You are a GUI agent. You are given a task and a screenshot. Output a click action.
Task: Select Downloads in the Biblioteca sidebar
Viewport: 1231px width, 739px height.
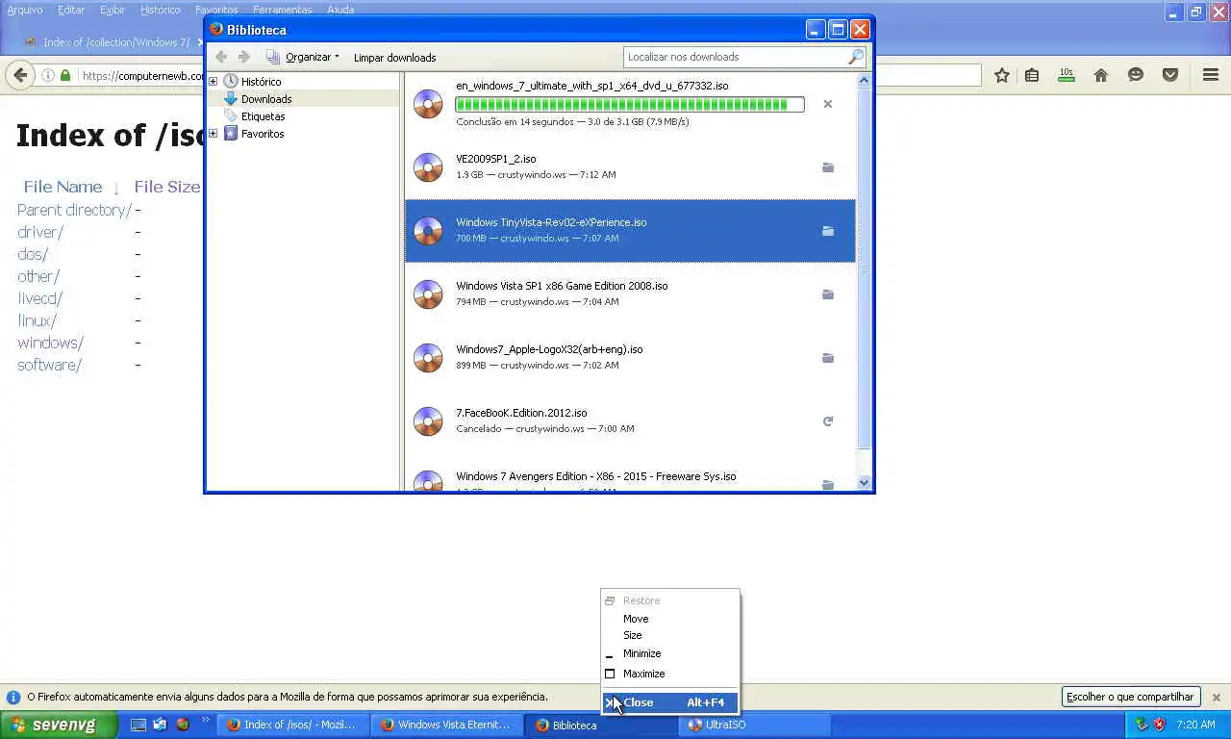click(x=266, y=99)
